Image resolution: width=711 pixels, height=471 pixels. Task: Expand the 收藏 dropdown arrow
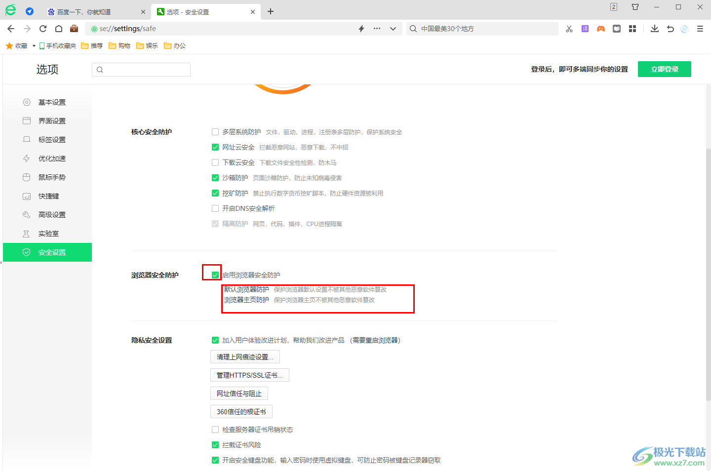[x=34, y=46]
